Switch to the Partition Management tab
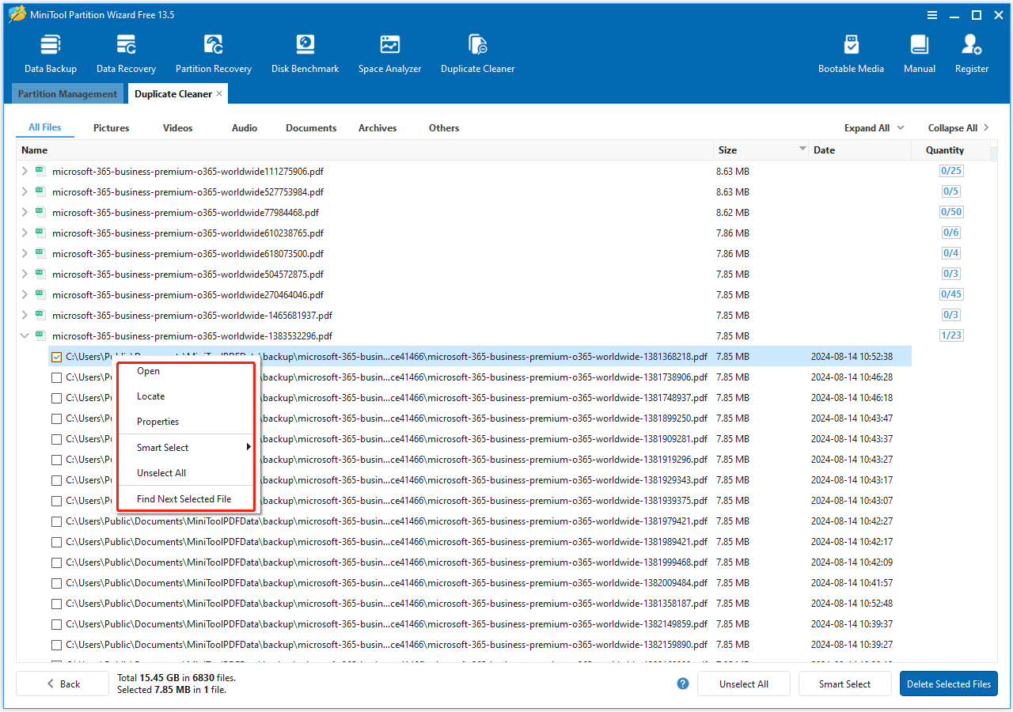This screenshot has height=712, width=1013. [66, 93]
